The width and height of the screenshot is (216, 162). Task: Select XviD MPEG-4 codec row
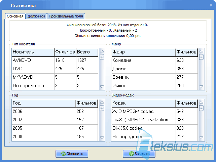tap(154, 112)
